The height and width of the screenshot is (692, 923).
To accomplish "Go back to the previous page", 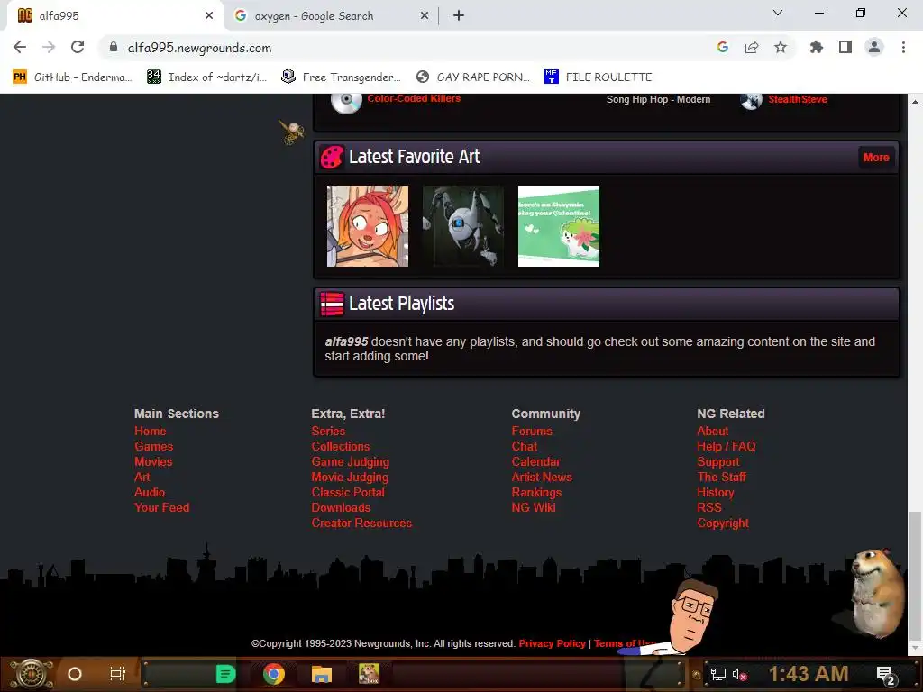I will [20, 47].
